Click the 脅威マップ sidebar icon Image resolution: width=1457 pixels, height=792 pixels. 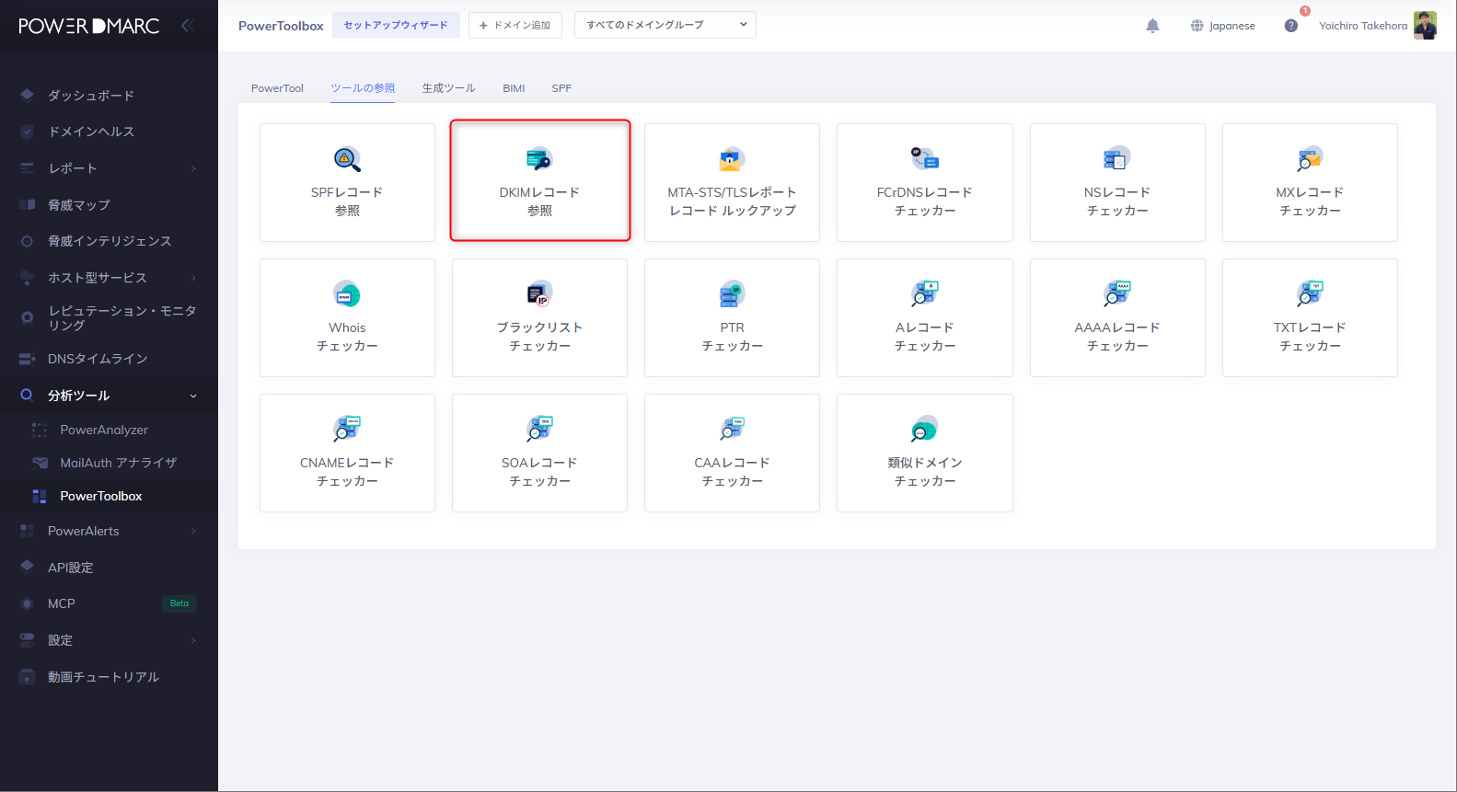27,204
